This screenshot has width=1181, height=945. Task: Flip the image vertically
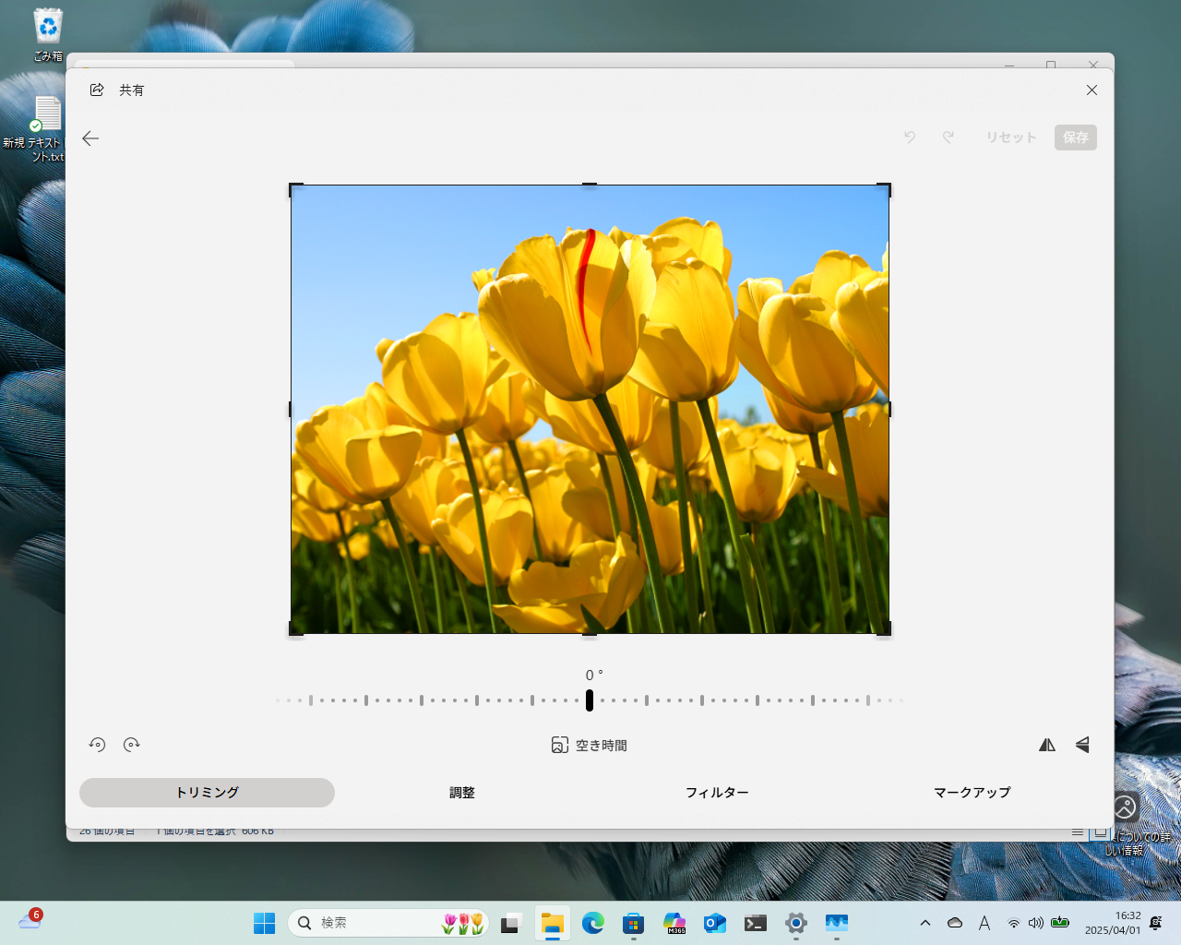[1082, 745]
